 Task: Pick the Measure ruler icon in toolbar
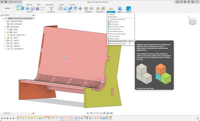tap(111, 8)
